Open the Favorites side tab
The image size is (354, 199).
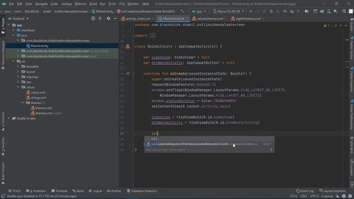[x=3, y=146]
